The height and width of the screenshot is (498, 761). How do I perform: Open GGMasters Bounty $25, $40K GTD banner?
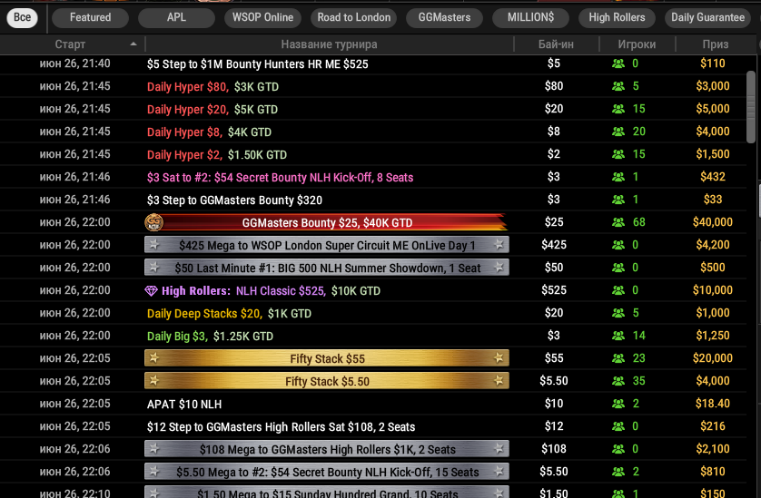327,222
